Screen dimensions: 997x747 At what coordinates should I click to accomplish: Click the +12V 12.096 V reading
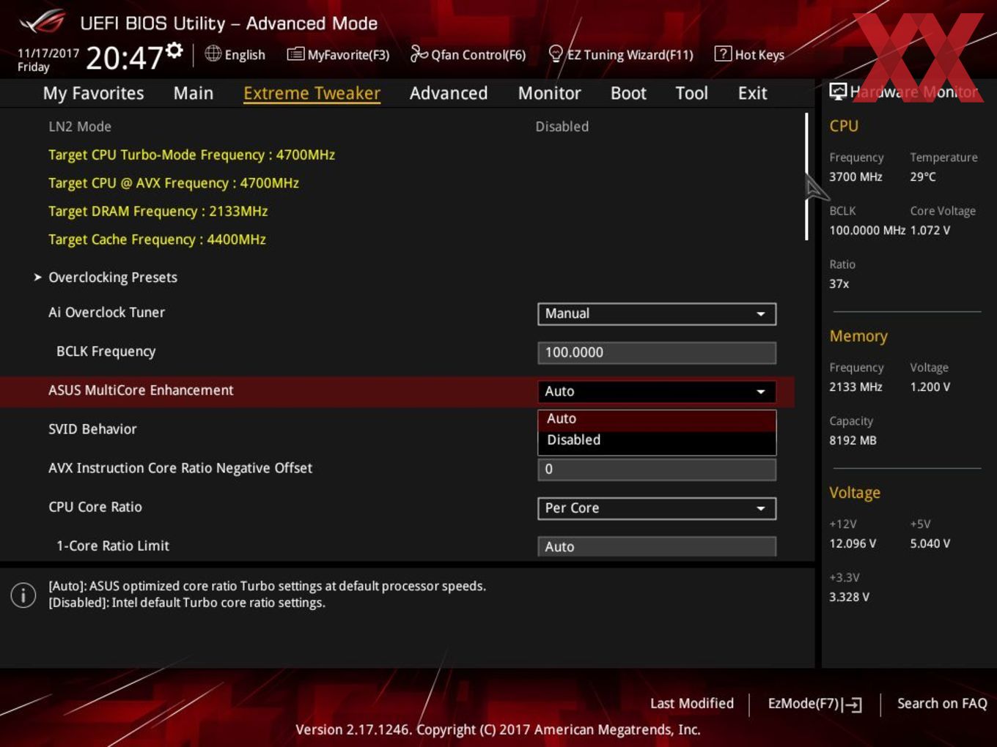point(853,543)
